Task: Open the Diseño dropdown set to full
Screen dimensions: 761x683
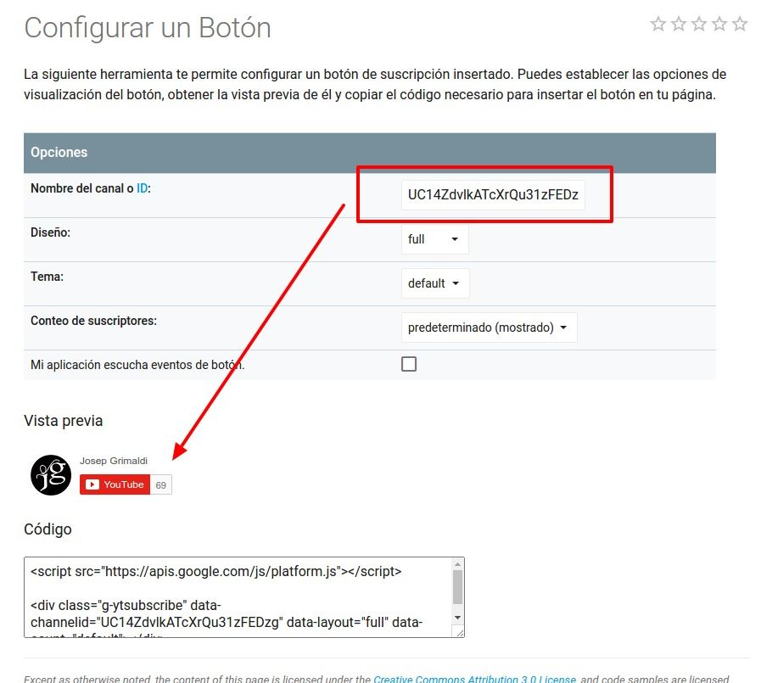Action: 435,238
